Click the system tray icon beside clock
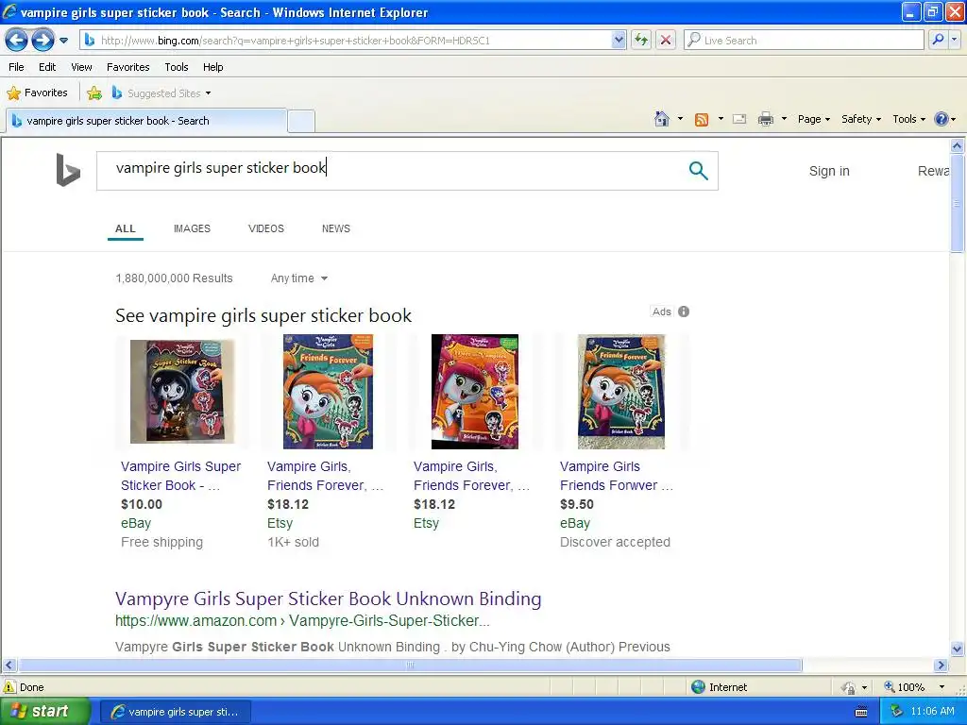967x725 pixels. point(896,712)
